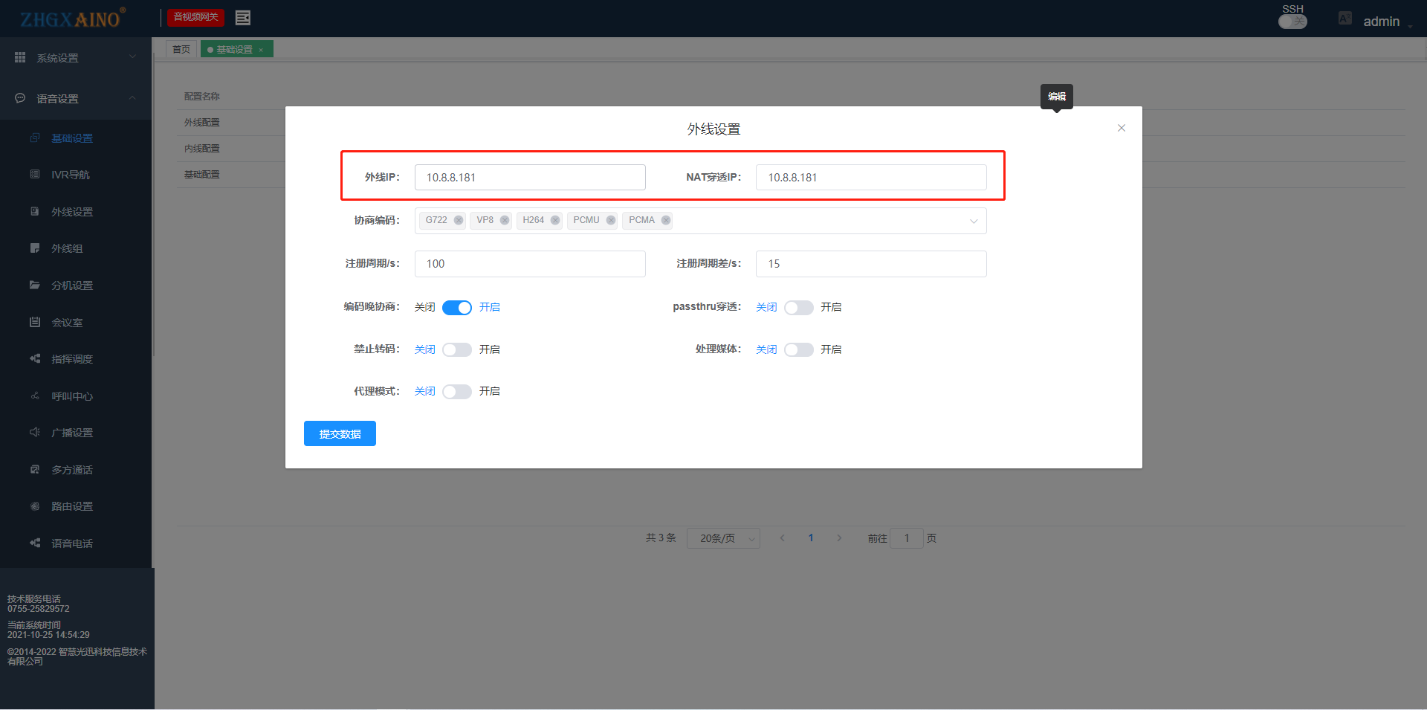This screenshot has height=710, width=1427.
Task: Close the 基础设置 tab with its x icon
Action: click(x=261, y=50)
